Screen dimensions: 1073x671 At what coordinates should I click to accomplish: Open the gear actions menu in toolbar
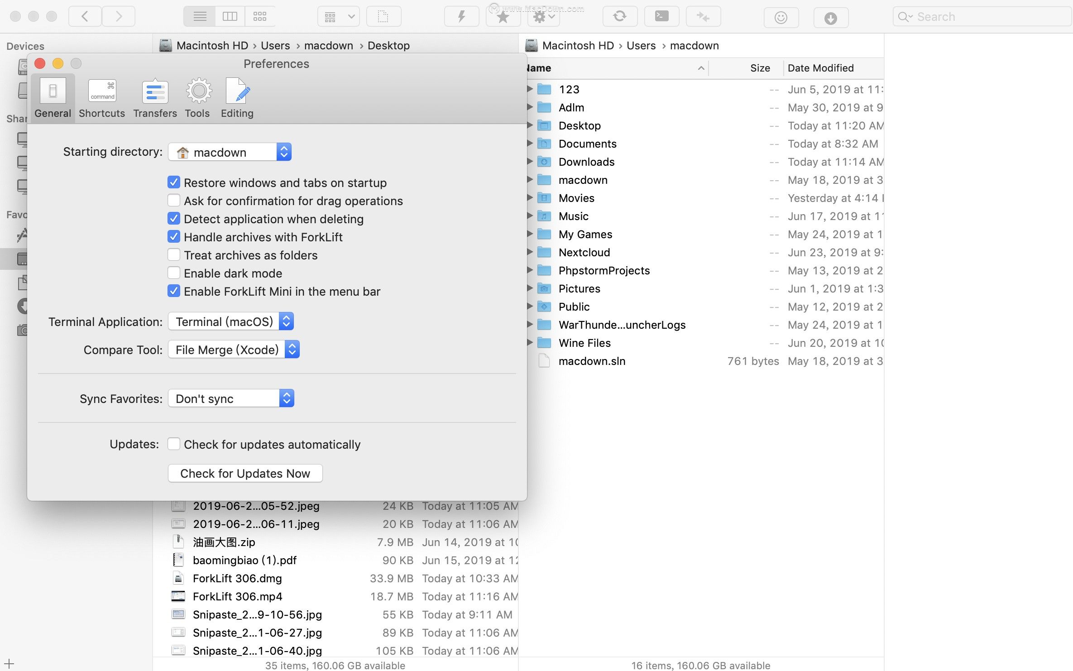point(543,17)
